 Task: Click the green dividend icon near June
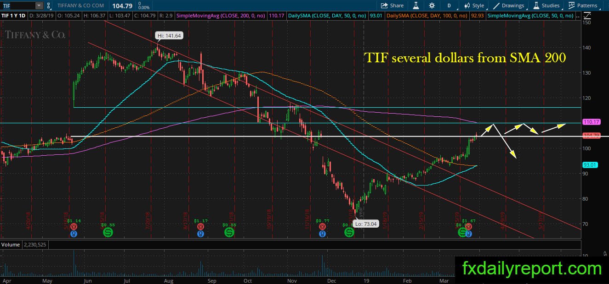(x=108, y=232)
